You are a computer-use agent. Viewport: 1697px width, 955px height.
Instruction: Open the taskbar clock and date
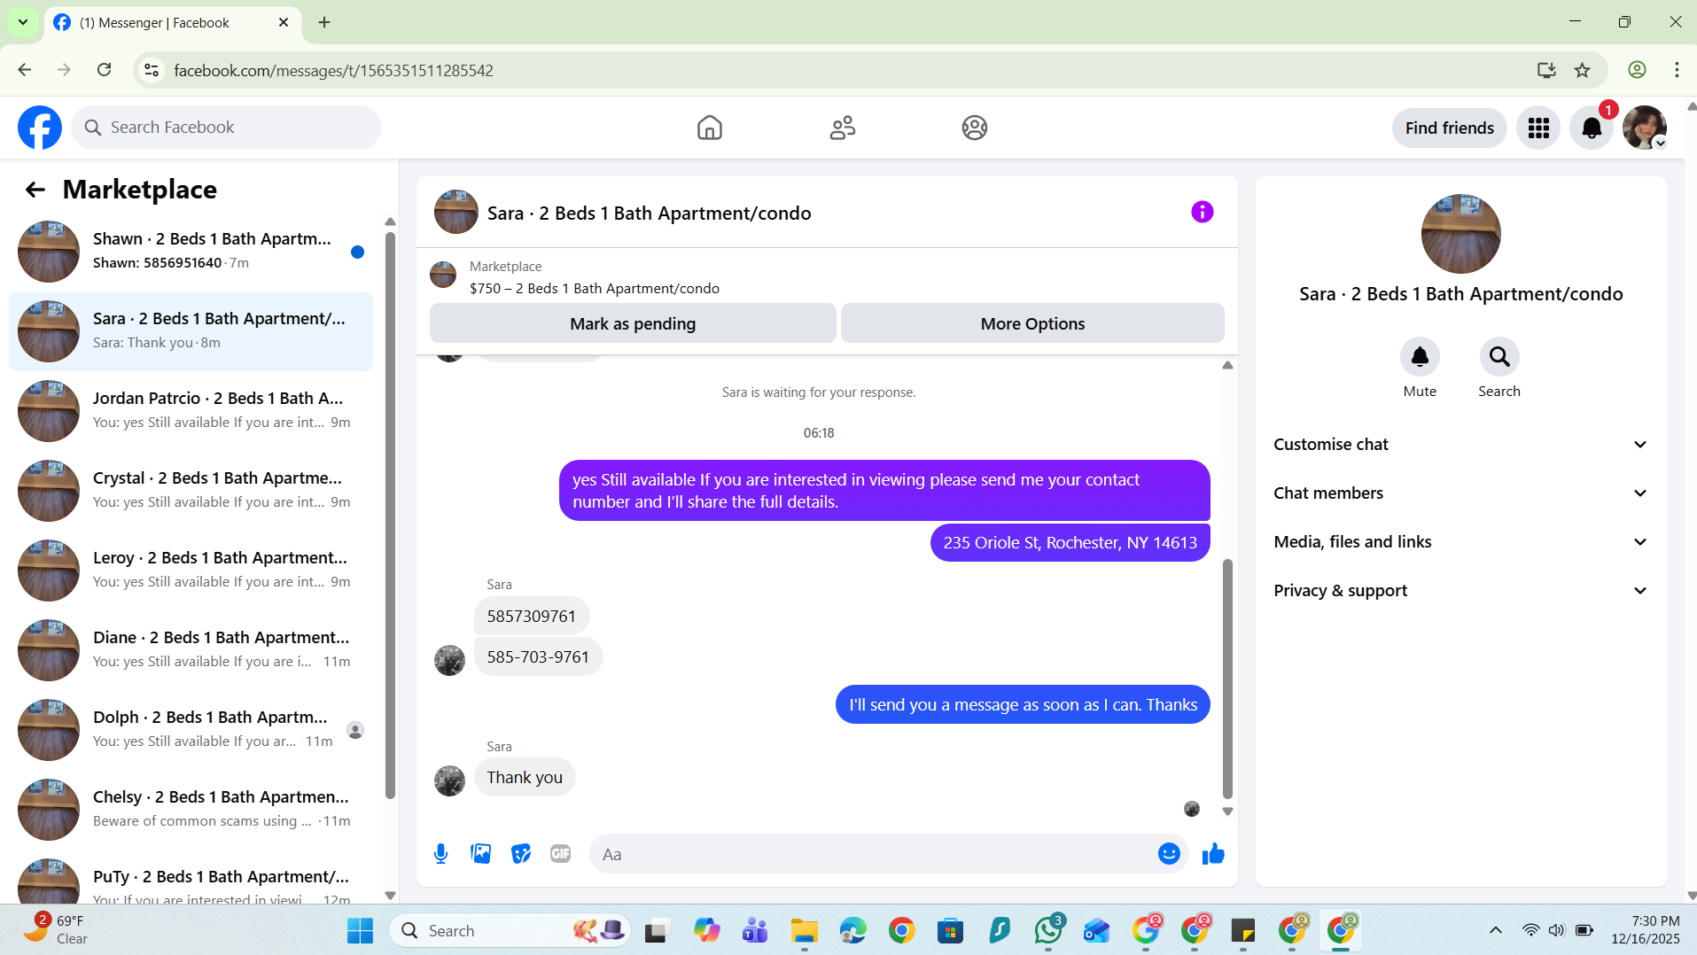[x=1646, y=930]
